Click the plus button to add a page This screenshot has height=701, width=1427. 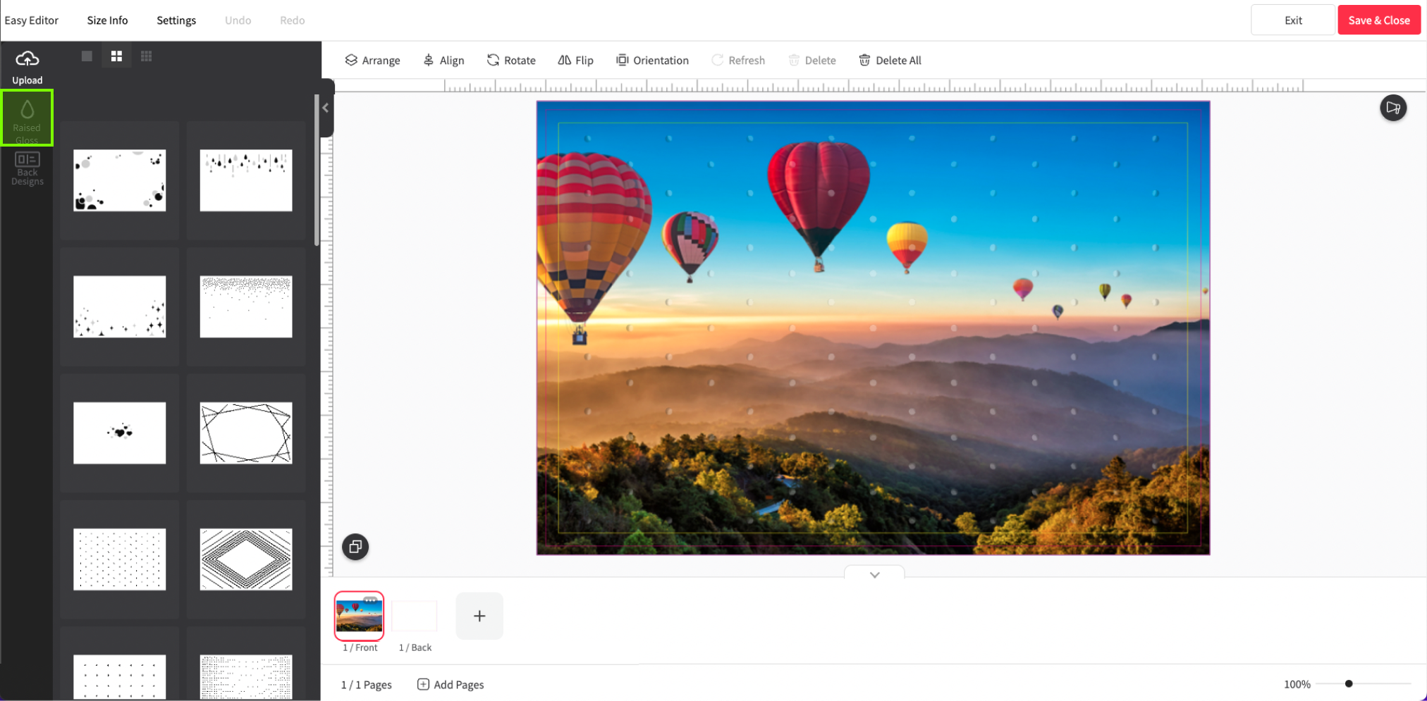coord(479,616)
